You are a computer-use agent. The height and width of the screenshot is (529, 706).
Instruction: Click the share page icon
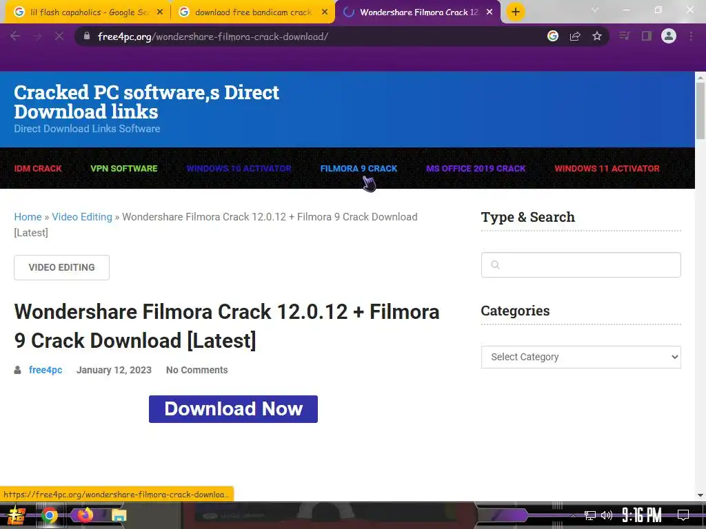[x=575, y=36]
